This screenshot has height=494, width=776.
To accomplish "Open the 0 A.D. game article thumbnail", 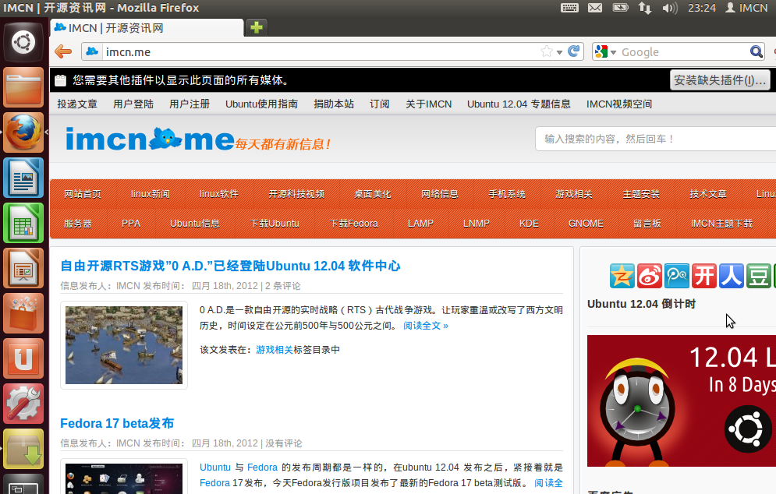I will (x=124, y=344).
